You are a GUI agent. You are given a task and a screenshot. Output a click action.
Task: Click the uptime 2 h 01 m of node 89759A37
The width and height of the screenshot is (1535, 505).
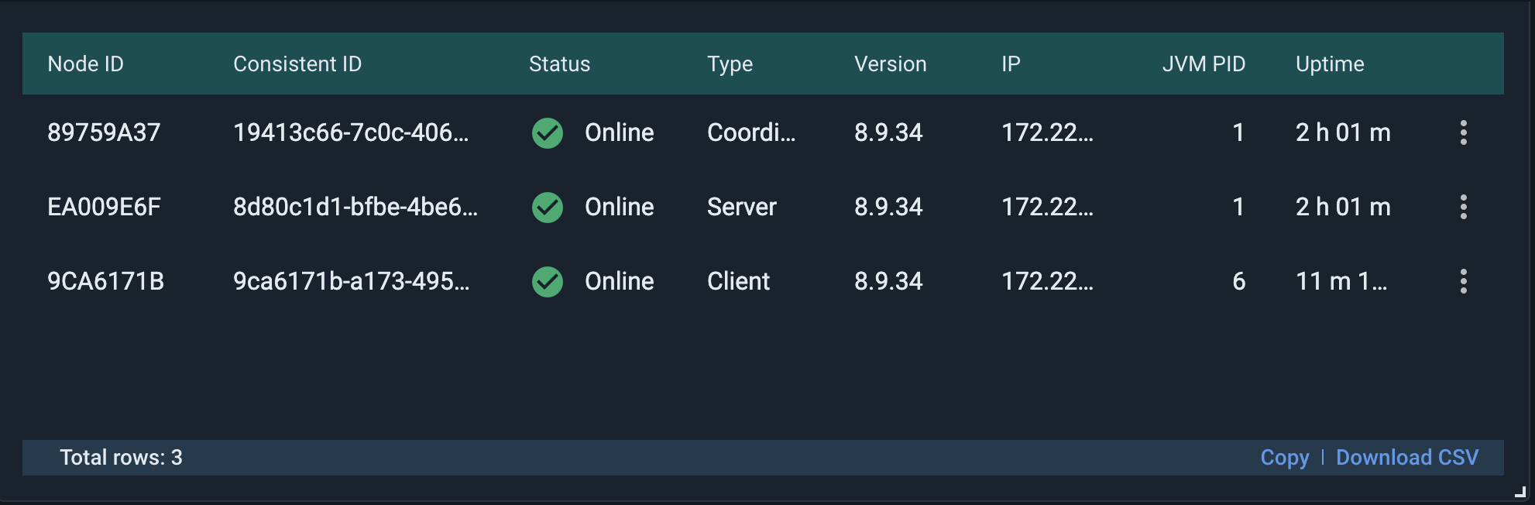click(1343, 132)
